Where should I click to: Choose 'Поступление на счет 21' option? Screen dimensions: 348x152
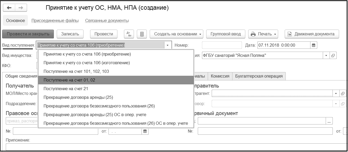(x=65, y=89)
